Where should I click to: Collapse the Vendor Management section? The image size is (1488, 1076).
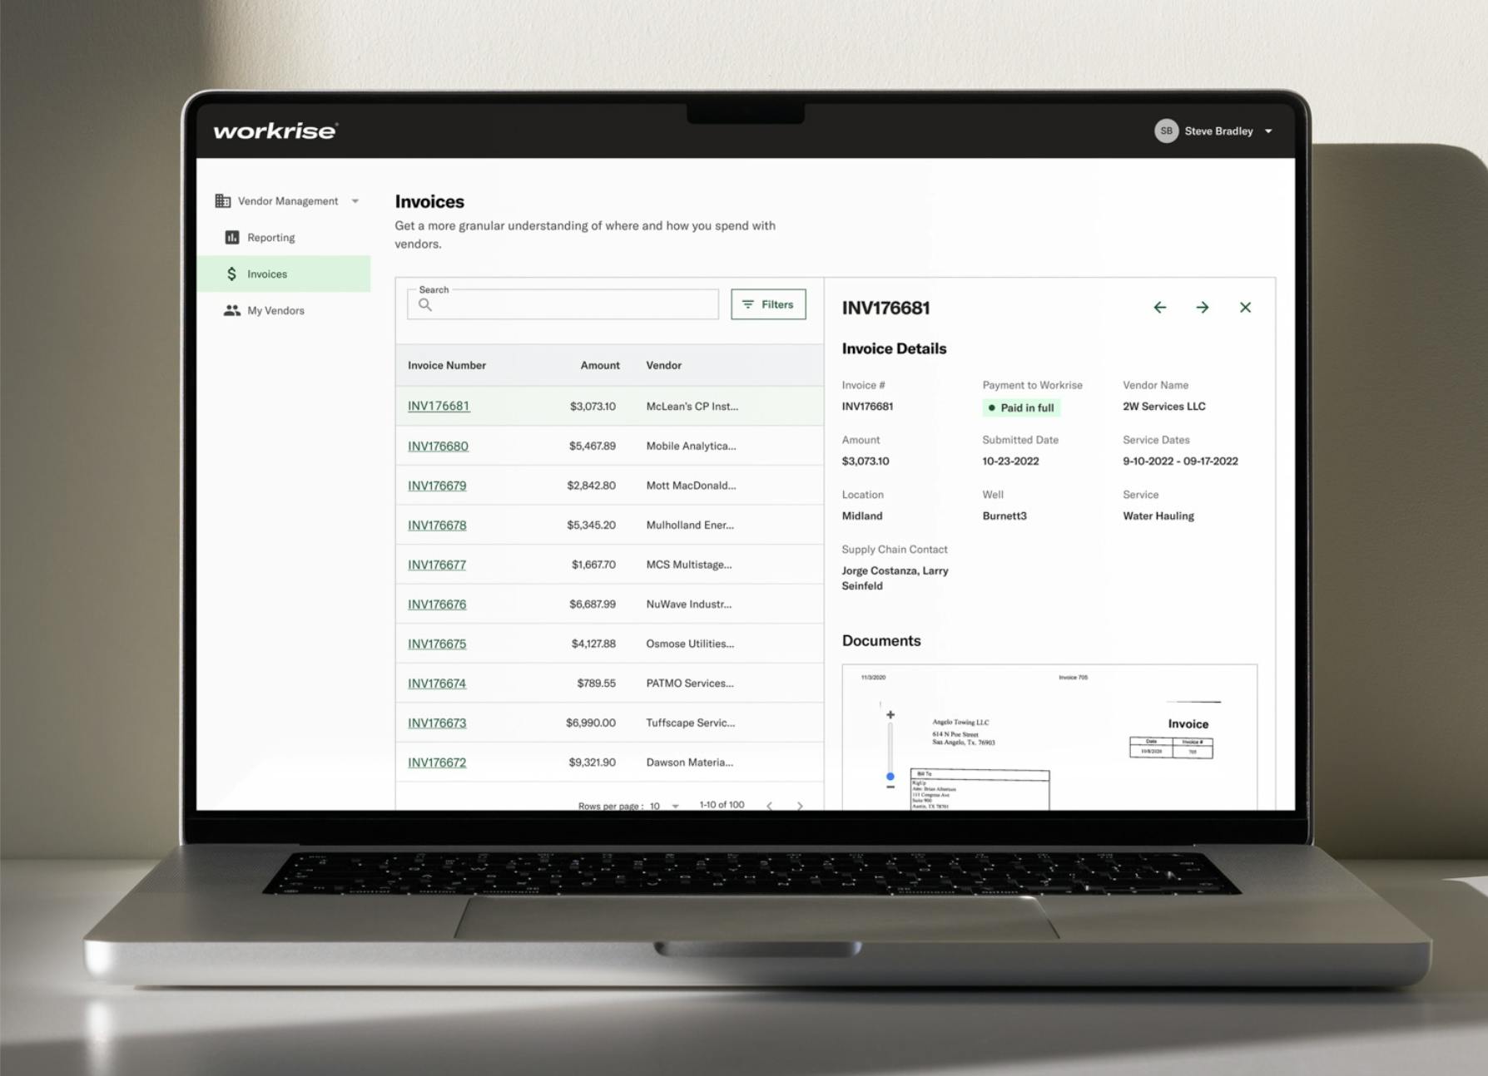point(355,201)
